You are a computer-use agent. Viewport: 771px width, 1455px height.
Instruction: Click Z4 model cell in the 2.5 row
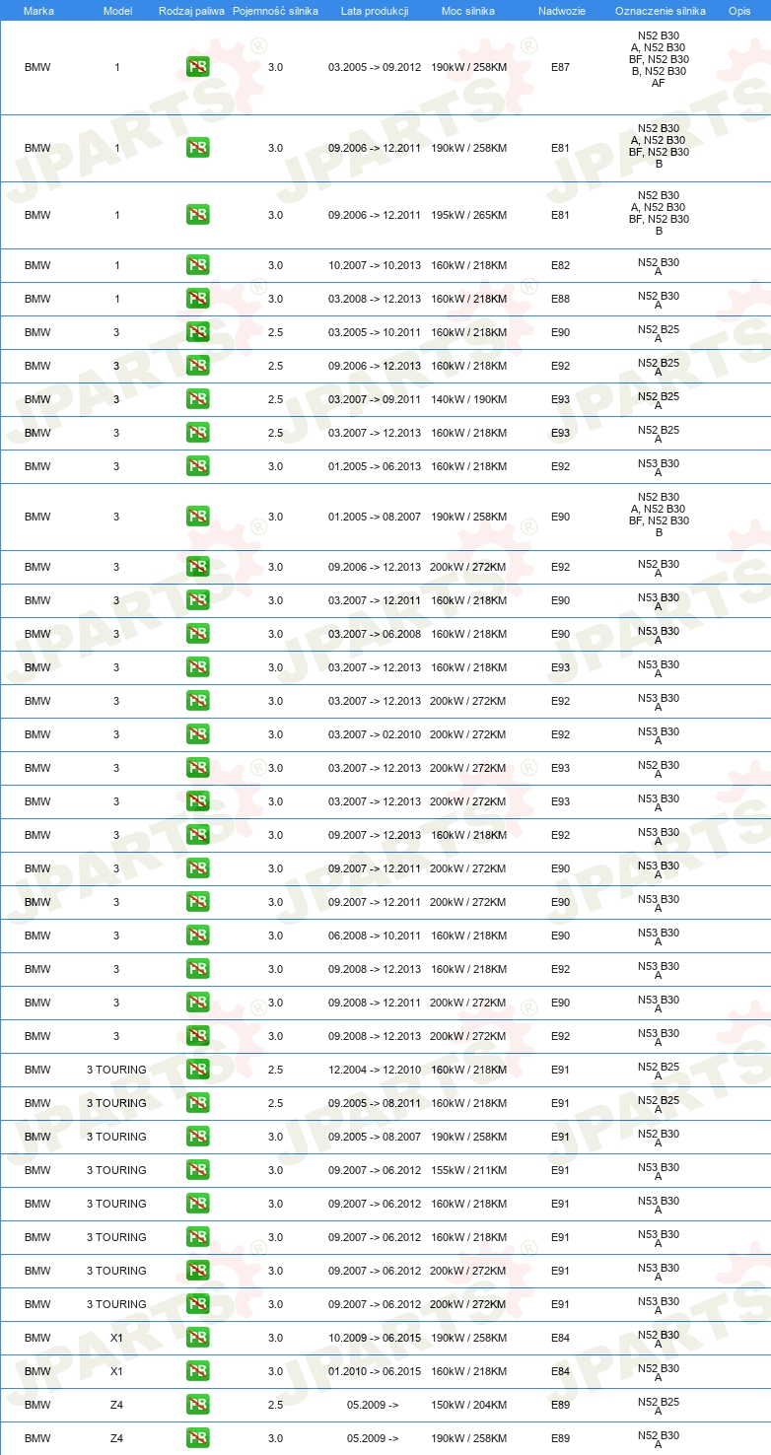(x=116, y=1405)
